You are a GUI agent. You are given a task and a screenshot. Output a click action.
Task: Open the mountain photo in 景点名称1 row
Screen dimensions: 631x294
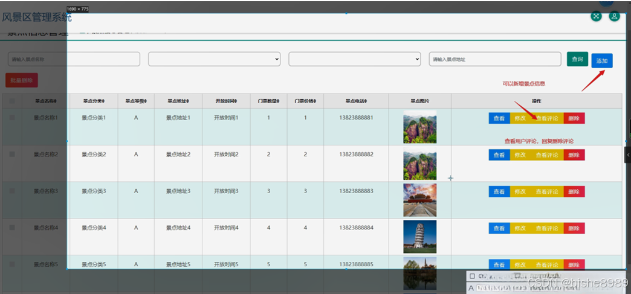pyautogui.click(x=419, y=127)
